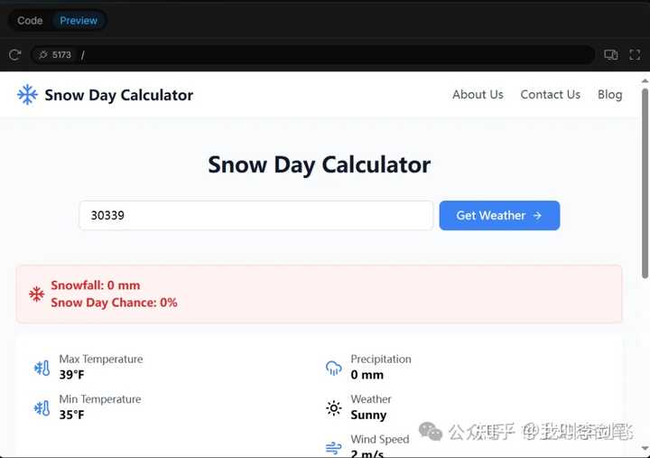The width and height of the screenshot is (650, 458).
Task: Enter fullscreen preview mode
Action: (634, 55)
